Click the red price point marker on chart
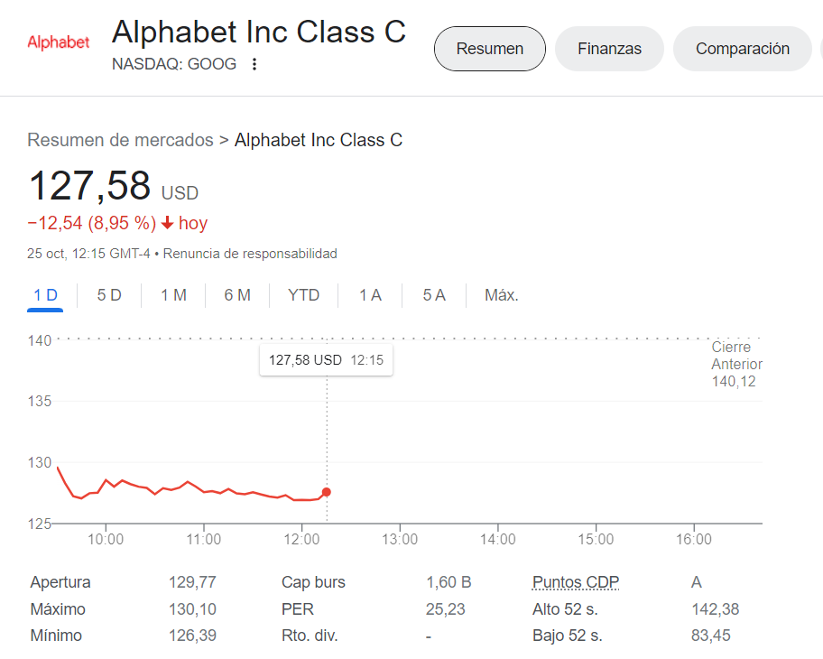Viewport: 823px width, 659px height. coord(327,492)
